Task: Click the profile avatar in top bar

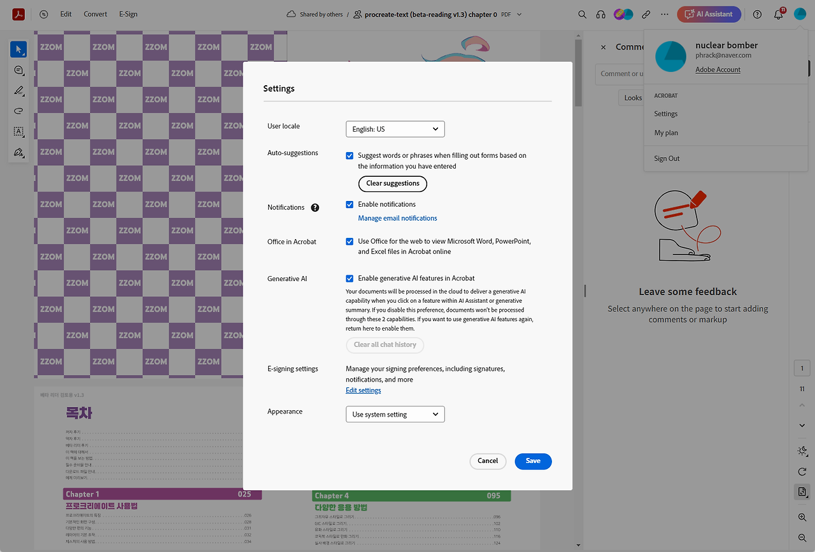Action: [800, 14]
